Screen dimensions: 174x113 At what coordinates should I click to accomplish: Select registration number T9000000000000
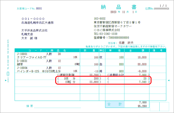point(119,38)
